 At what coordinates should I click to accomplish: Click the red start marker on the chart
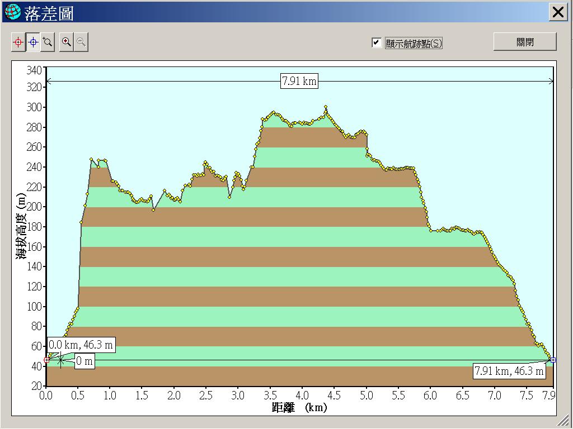coord(46,360)
